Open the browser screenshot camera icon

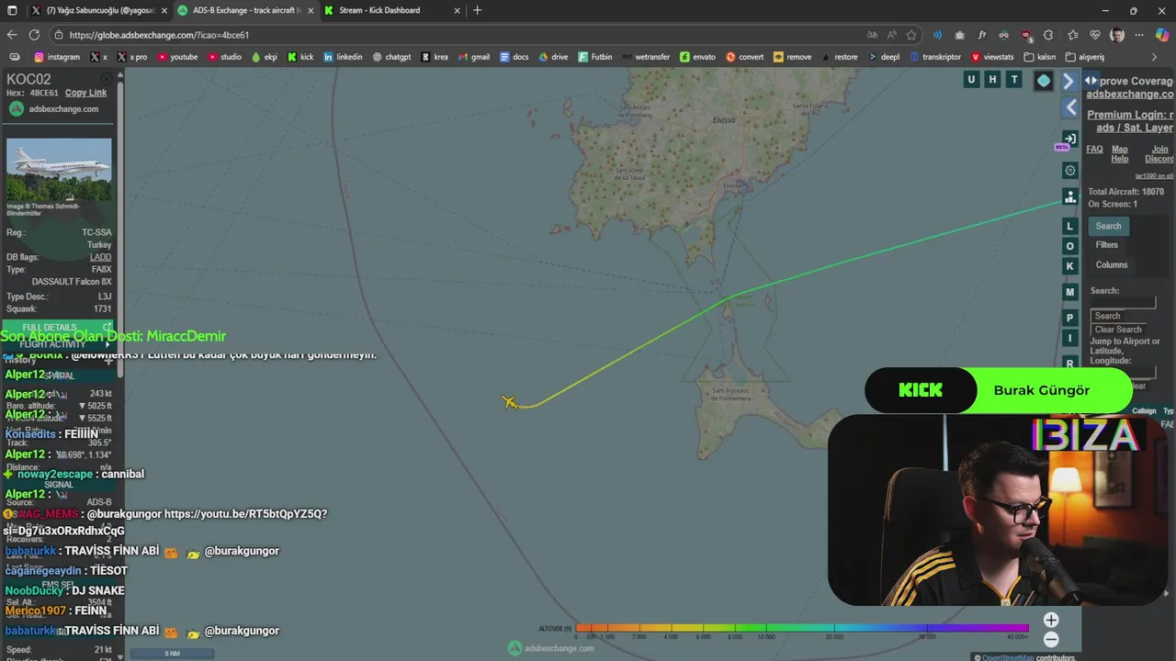click(960, 35)
